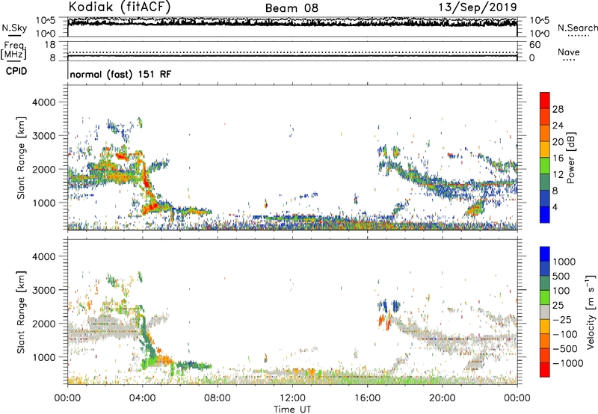
Task: Click the 3000 km tick in velocity panel
Action: 44,291
